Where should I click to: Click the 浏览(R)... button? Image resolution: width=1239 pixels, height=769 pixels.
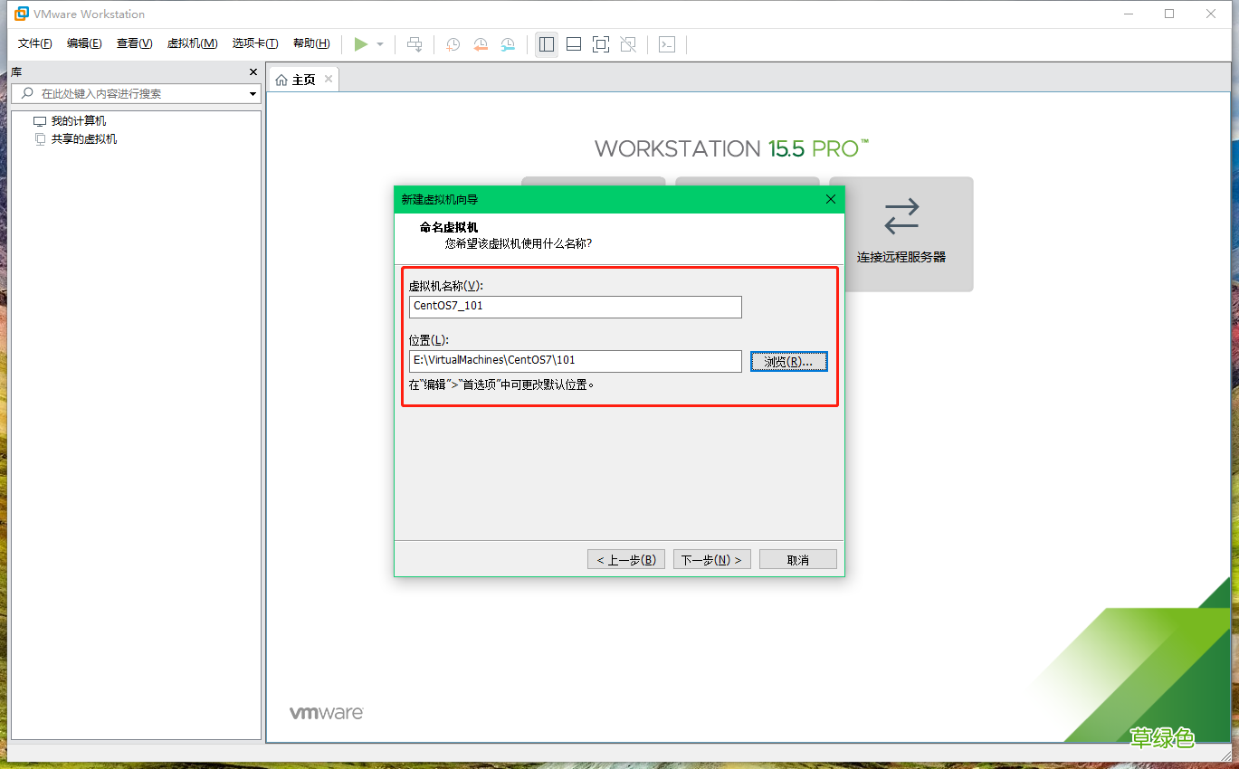788,361
